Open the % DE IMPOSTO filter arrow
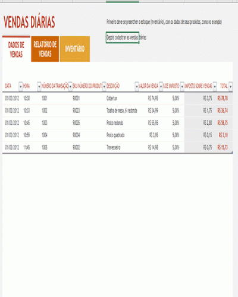The width and height of the screenshot is (238, 297). [x=182, y=86]
